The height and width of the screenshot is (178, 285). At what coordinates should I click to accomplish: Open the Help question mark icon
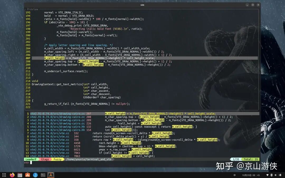click(35, 175)
